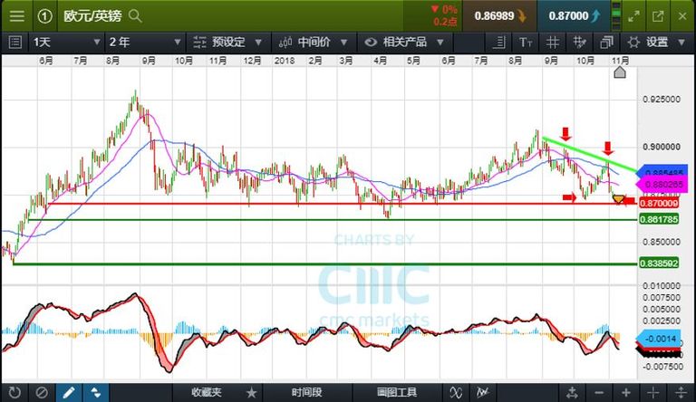The image size is (696, 402).
Task: Expand chart to full screen
Action: [633, 16]
